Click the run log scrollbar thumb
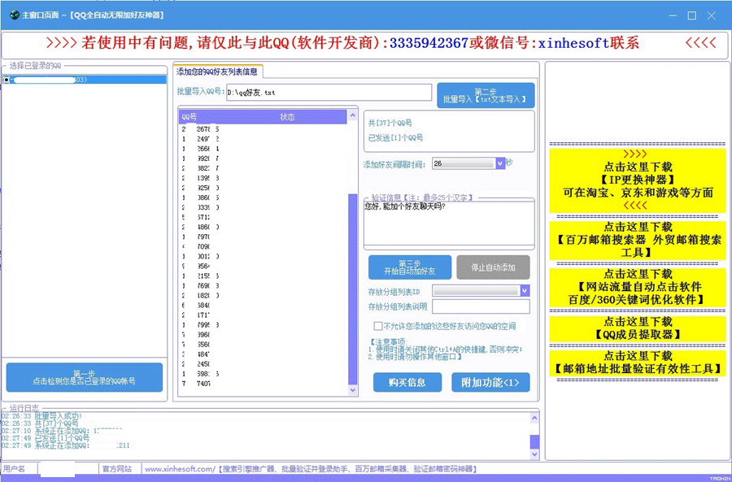 coord(534,441)
